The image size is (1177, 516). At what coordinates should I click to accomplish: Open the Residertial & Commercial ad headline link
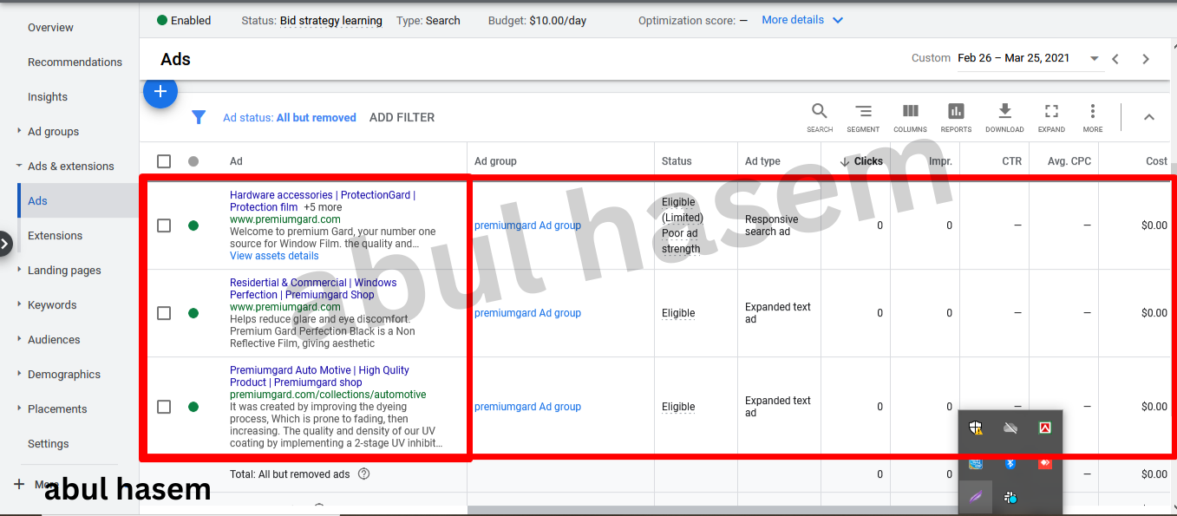[x=314, y=289]
